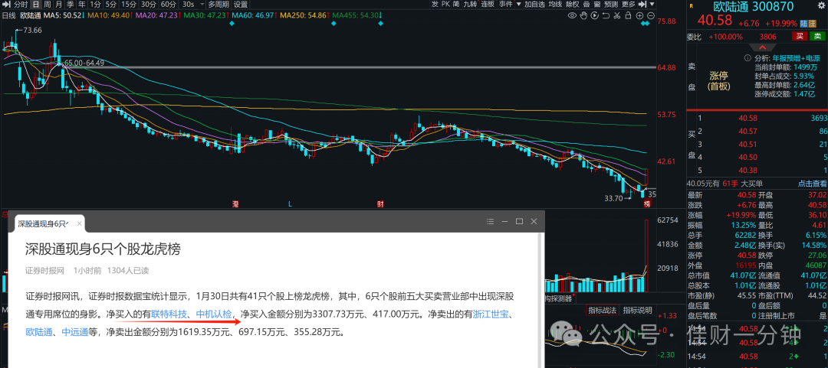Click the red 买 buy button
This screenshot has width=828, height=368.
click(x=800, y=37)
